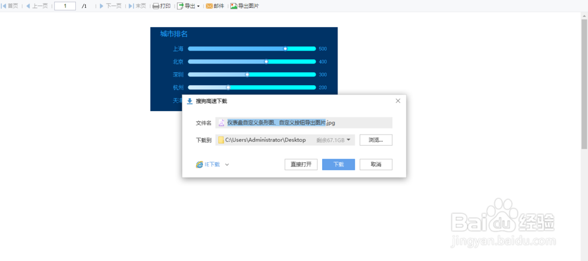Click the Browse (浏览...) button
588x261 pixels.
pos(376,140)
